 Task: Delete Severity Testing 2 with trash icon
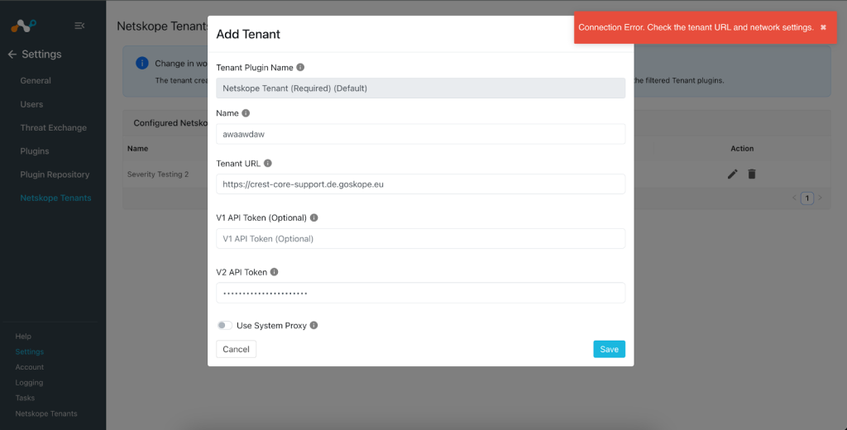[x=752, y=174]
